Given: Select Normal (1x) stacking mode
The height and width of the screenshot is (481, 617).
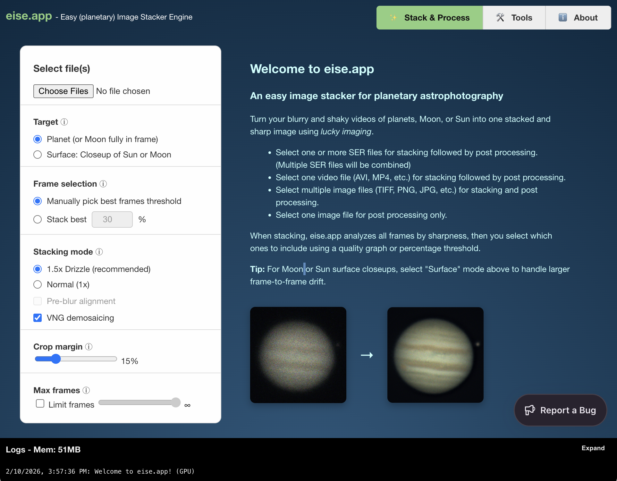Looking at the screenshot, I should click(x=38, y=284).
